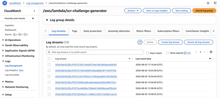This screenshot has height=98, width=220.
Task: Check the box for stream 4df9acd8ca664edaba5dd5b39601f2e1
Action: click(49, 82)
